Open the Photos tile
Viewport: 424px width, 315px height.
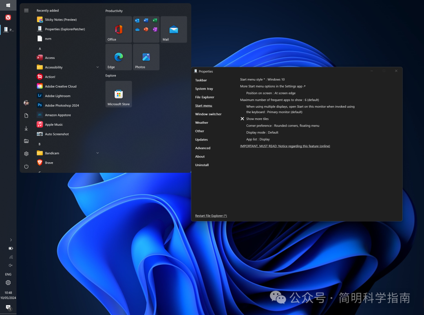click(146, 57)
